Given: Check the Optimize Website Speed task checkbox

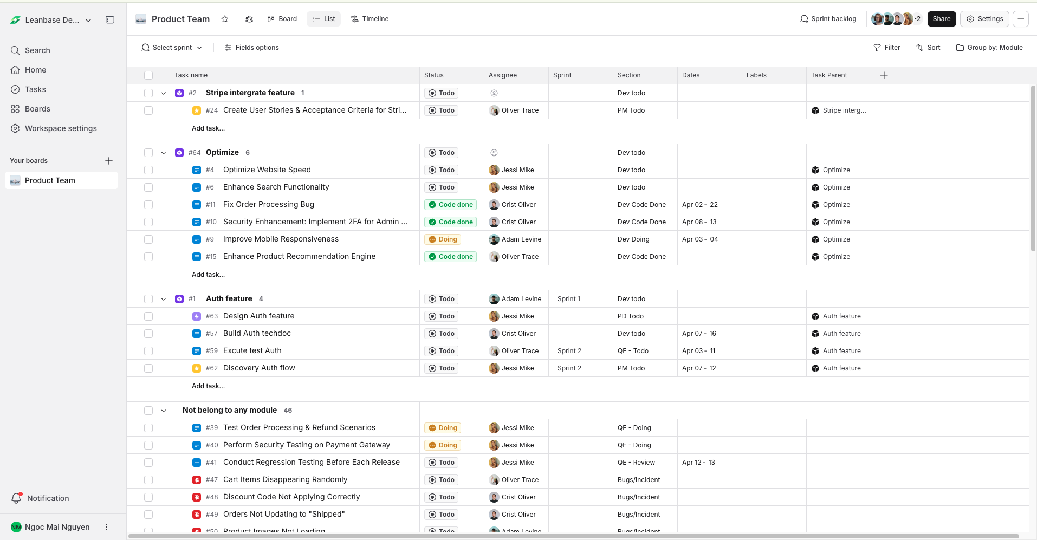Looking at the screenshot, I should click(148, 170).
